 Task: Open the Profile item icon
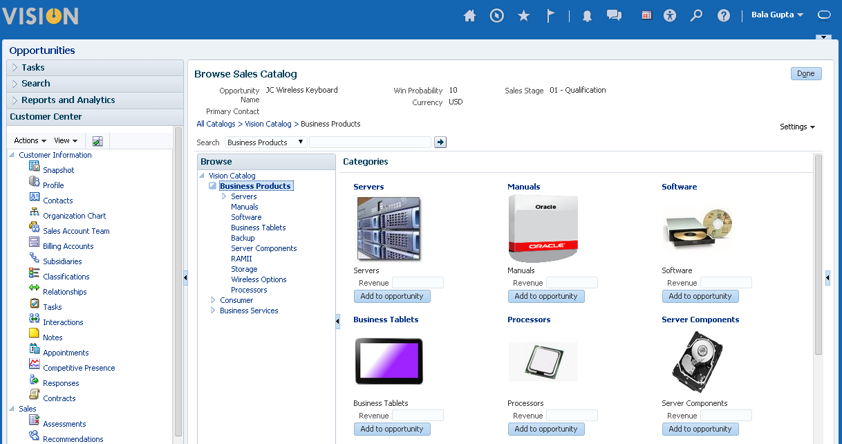click(x=35, y=181)
